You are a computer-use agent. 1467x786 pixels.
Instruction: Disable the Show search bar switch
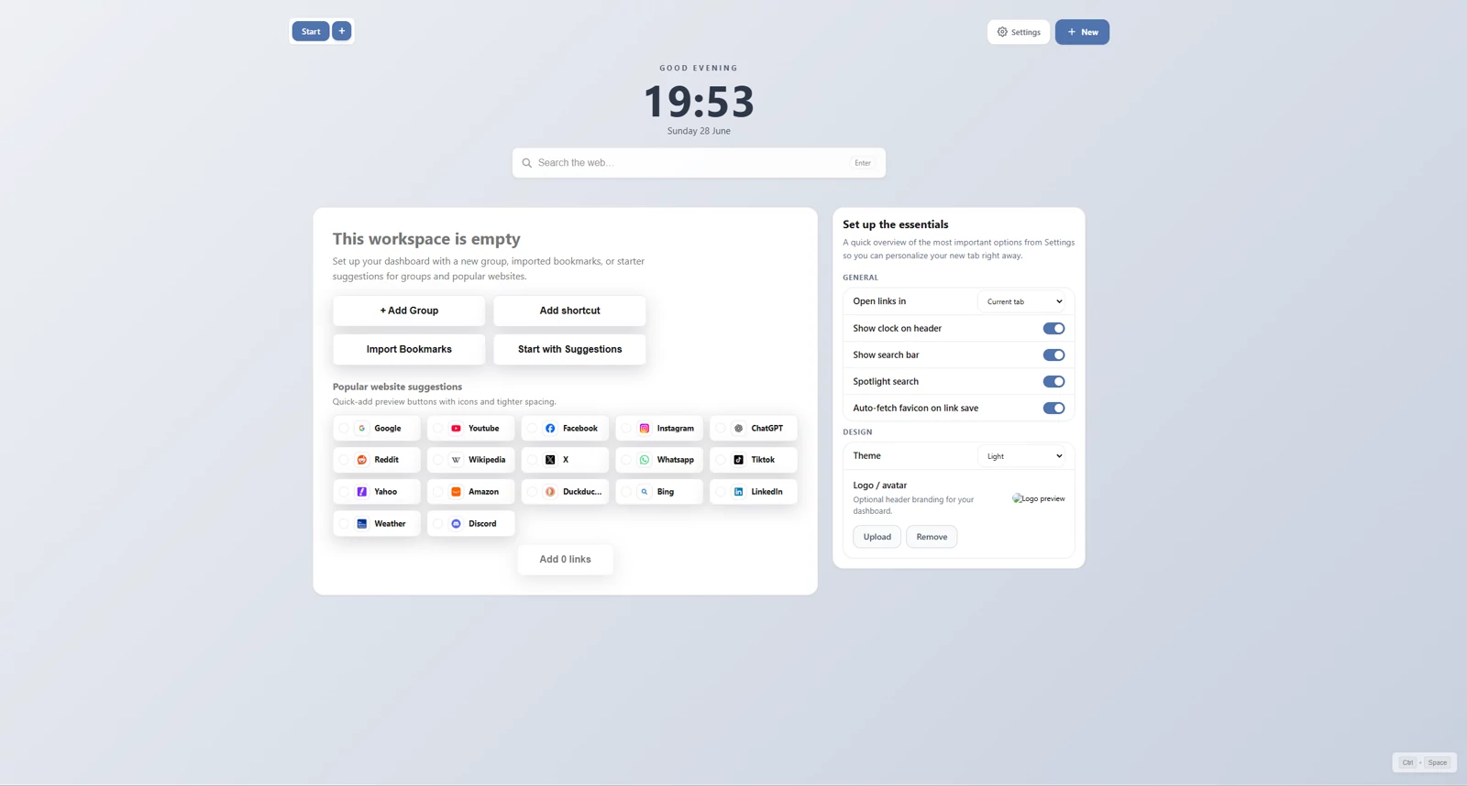[1053, 355]
